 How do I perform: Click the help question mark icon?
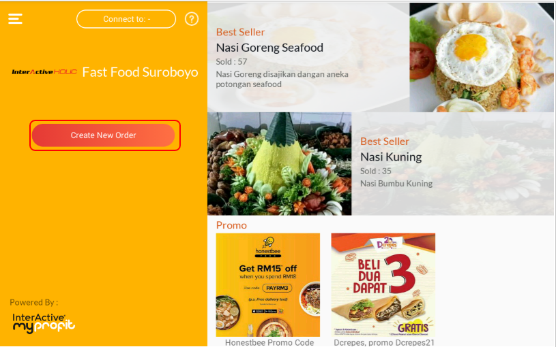point(192,19)
